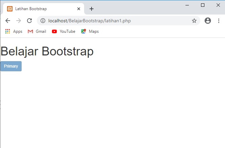Maximize the Chrome window
This screenshot has width=225, height=148.
click(202, 5)
